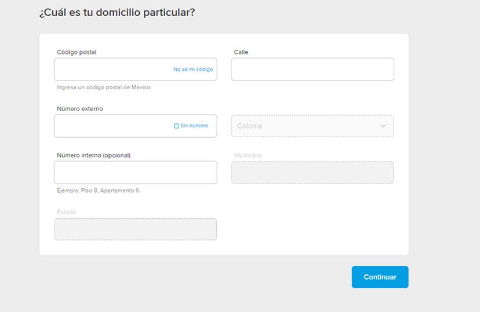The width and height of the screenshot is (480, 312).
Task: Enable the "Sin número" checkbox
Action: point(177,126)
